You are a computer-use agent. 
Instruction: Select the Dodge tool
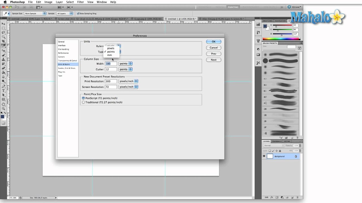click(x=4, y=81)
